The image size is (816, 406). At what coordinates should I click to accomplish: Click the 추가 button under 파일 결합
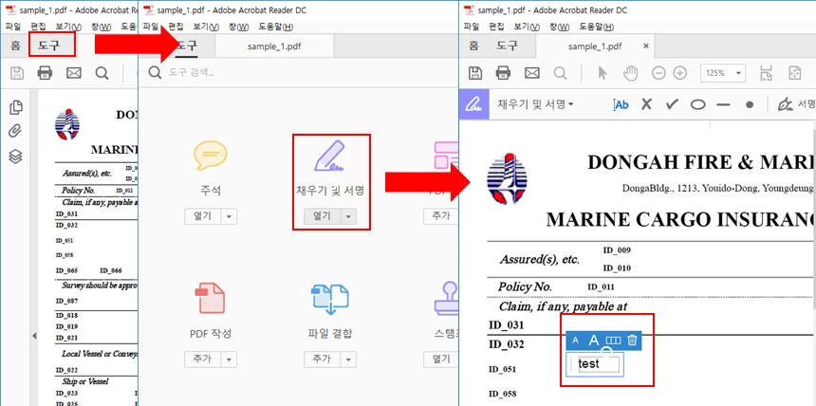(322, 360)
